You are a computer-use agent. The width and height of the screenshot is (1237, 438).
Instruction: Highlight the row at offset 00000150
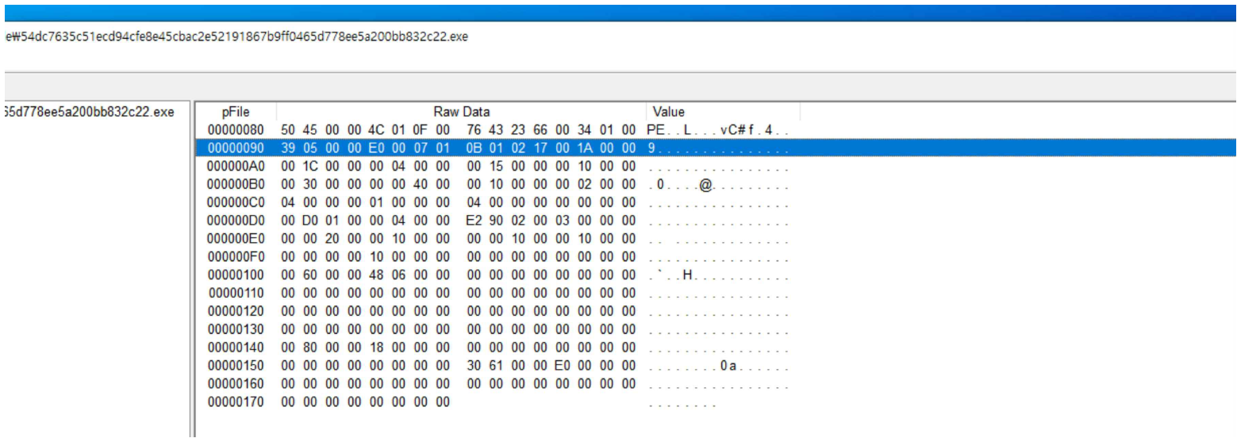236,367
